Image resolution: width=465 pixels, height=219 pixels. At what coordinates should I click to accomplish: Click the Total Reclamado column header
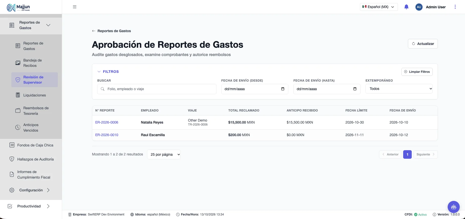pos(244,111)
